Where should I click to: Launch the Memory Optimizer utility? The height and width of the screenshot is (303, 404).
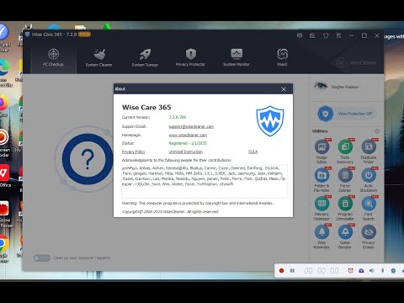point(322,208)
